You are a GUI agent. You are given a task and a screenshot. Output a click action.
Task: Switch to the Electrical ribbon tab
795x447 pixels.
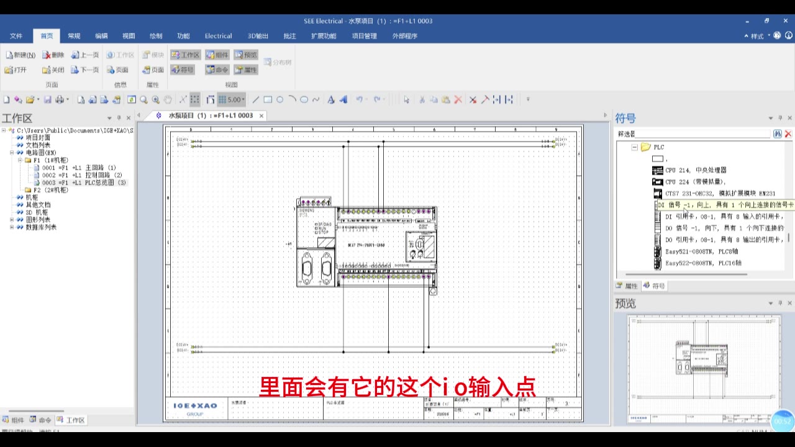218,36
